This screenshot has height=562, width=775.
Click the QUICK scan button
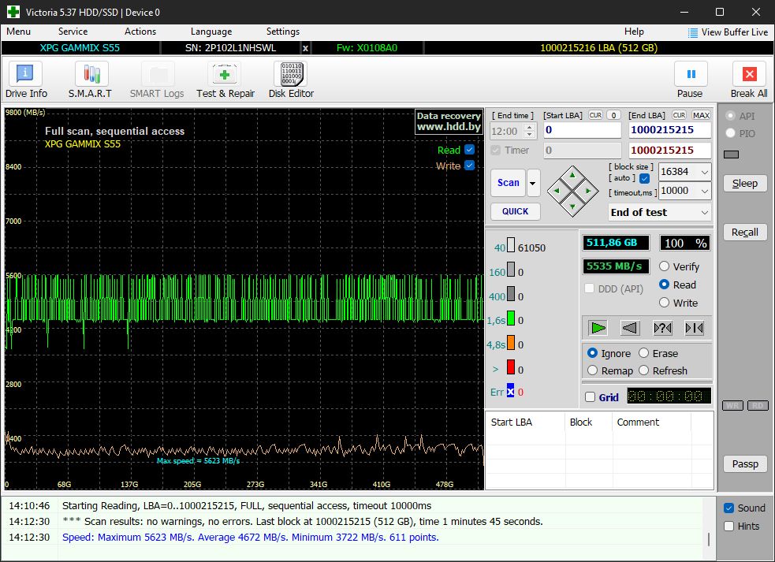pyautogui.click(x=515, y=211)
